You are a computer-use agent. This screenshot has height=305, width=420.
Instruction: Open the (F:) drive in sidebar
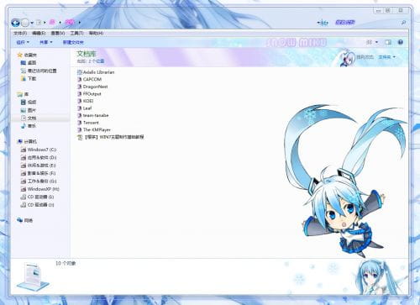point(38,173)
